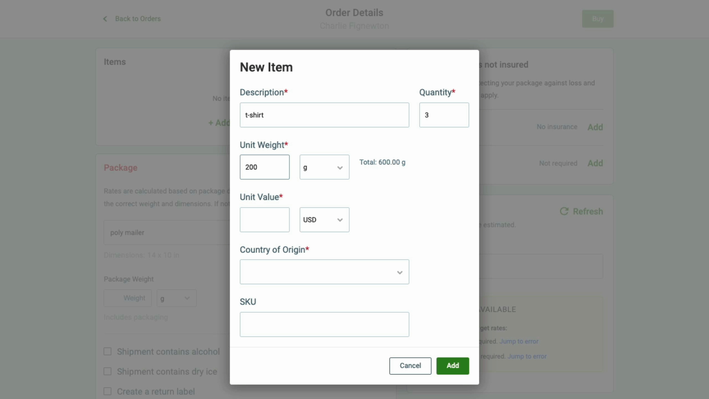709x399 pixels.
Task: Click the Order Details heading
Action: click(x=354, y=13)
